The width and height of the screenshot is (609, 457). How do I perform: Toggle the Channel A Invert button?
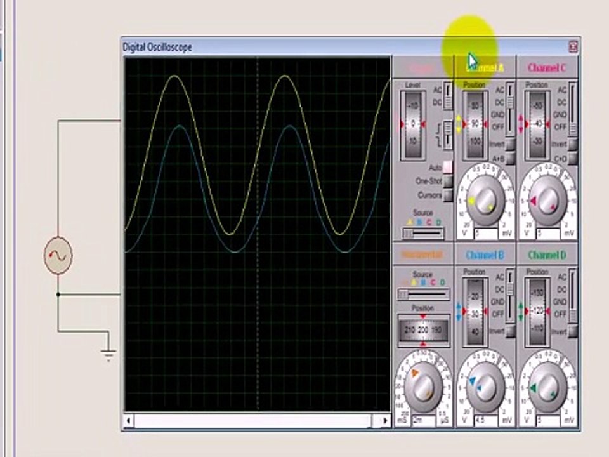[x=510, y=144]
